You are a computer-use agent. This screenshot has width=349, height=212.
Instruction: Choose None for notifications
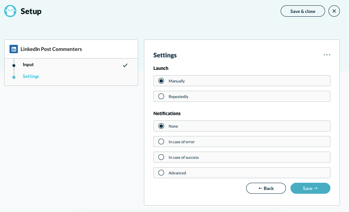pos(242,126)
